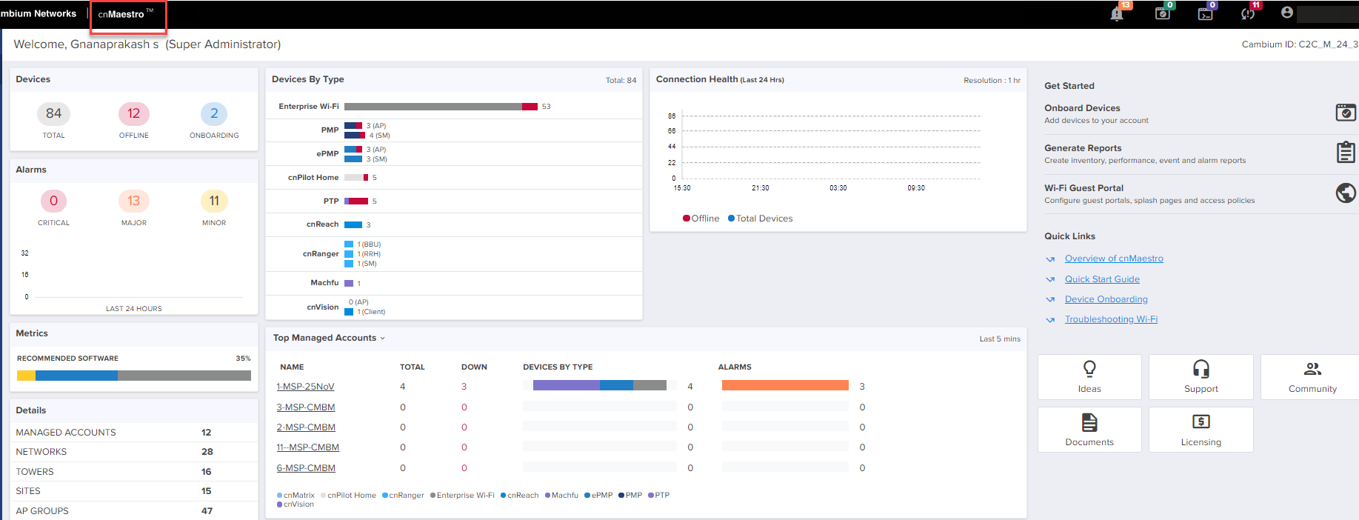Screen dimensions: 1359x520
Task: Open the Quick Start Guide link
Action: [1102, 279]
